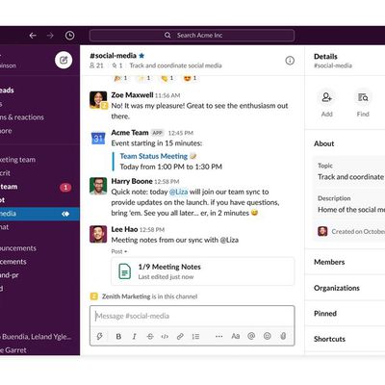Open Team Status Meeting link
The height and width of the screenshot is (385, 385).
[154, 156]
